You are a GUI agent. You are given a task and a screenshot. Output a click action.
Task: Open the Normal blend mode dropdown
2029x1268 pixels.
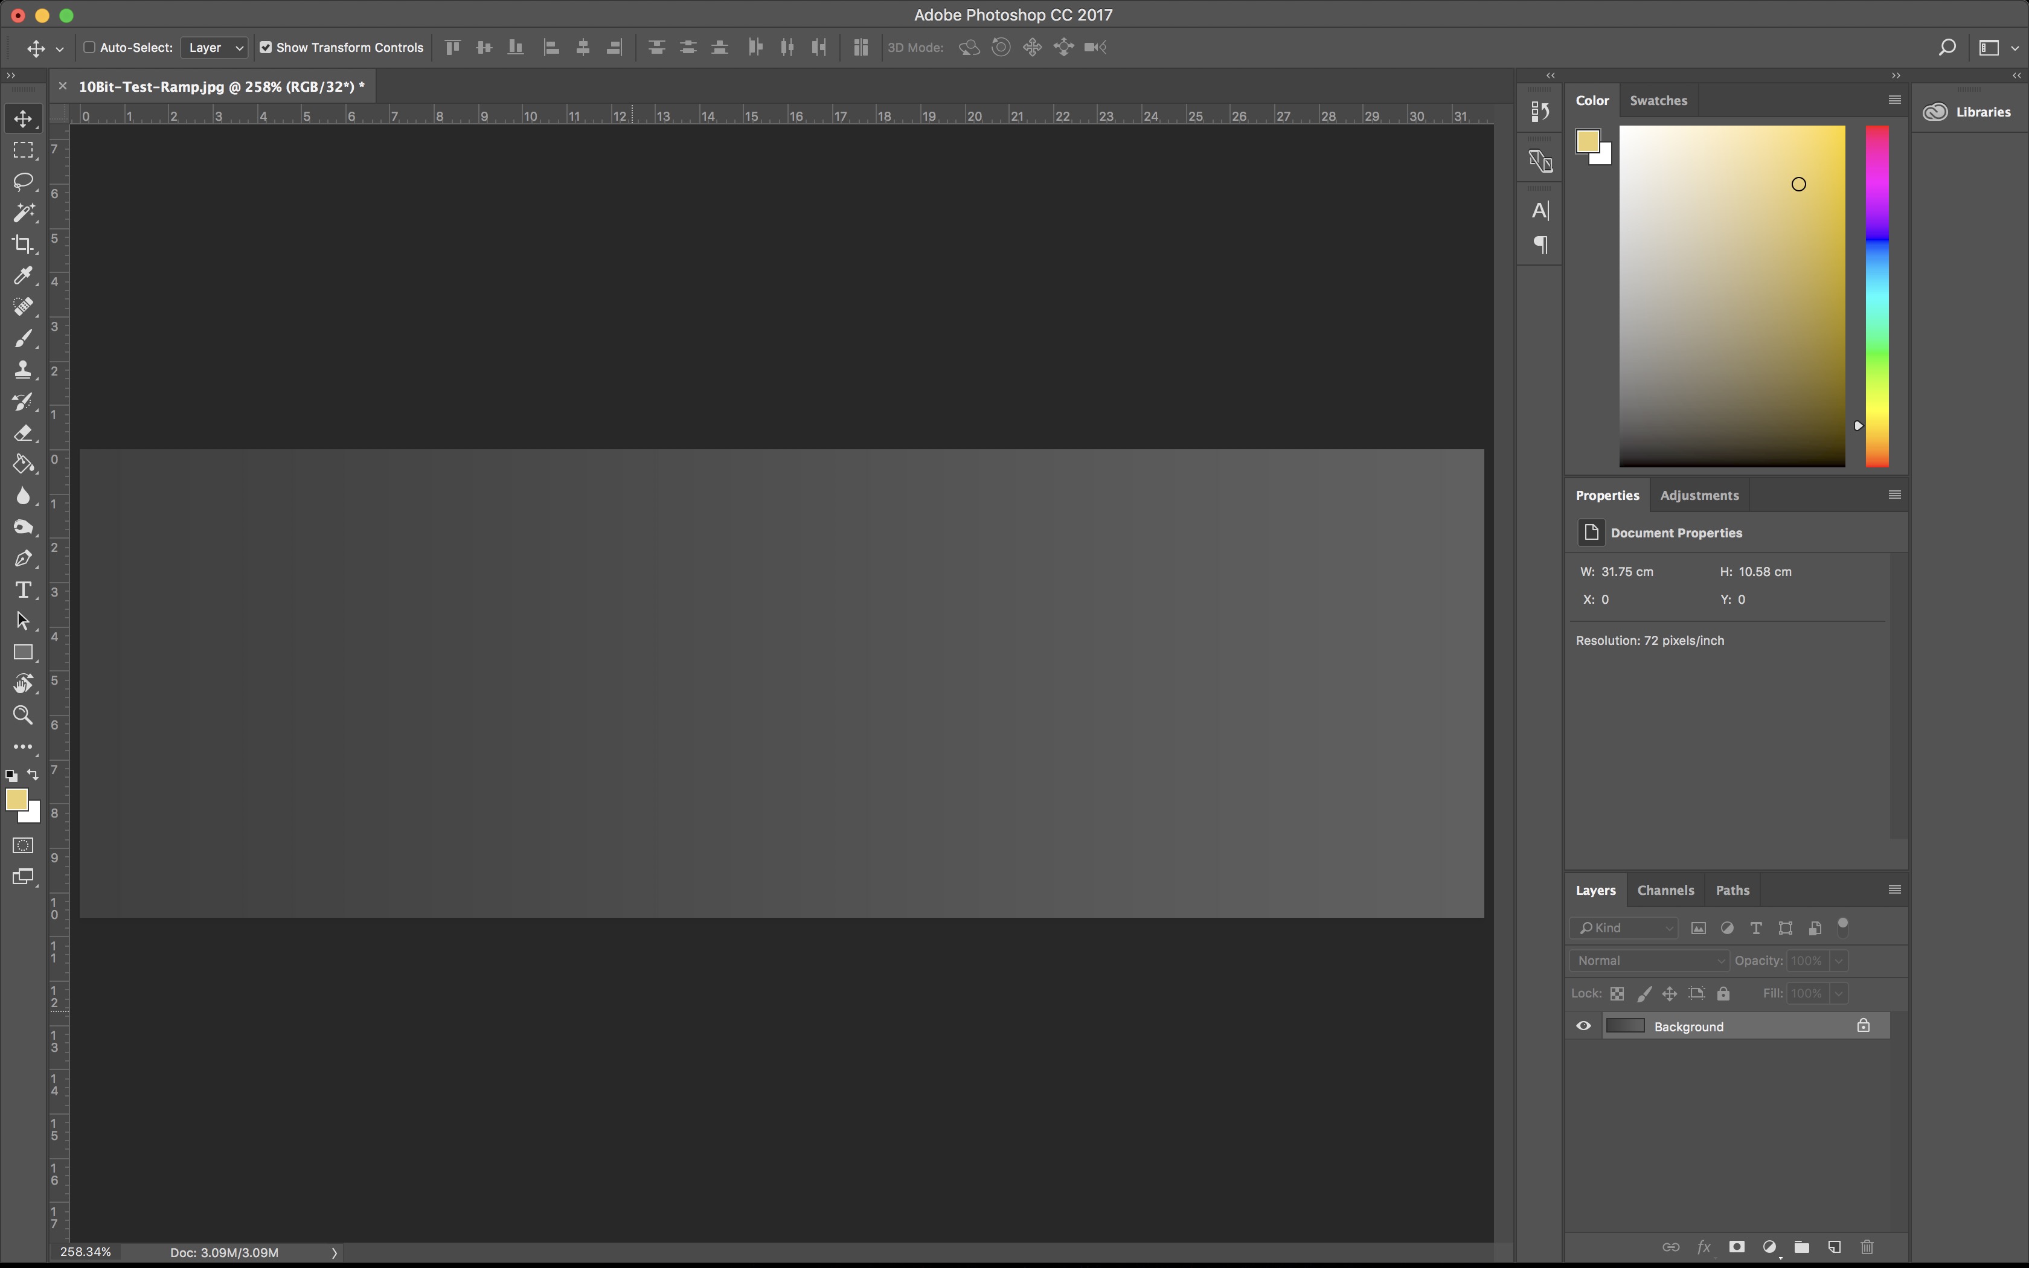pyautogui.click(x=1649, y=960)
